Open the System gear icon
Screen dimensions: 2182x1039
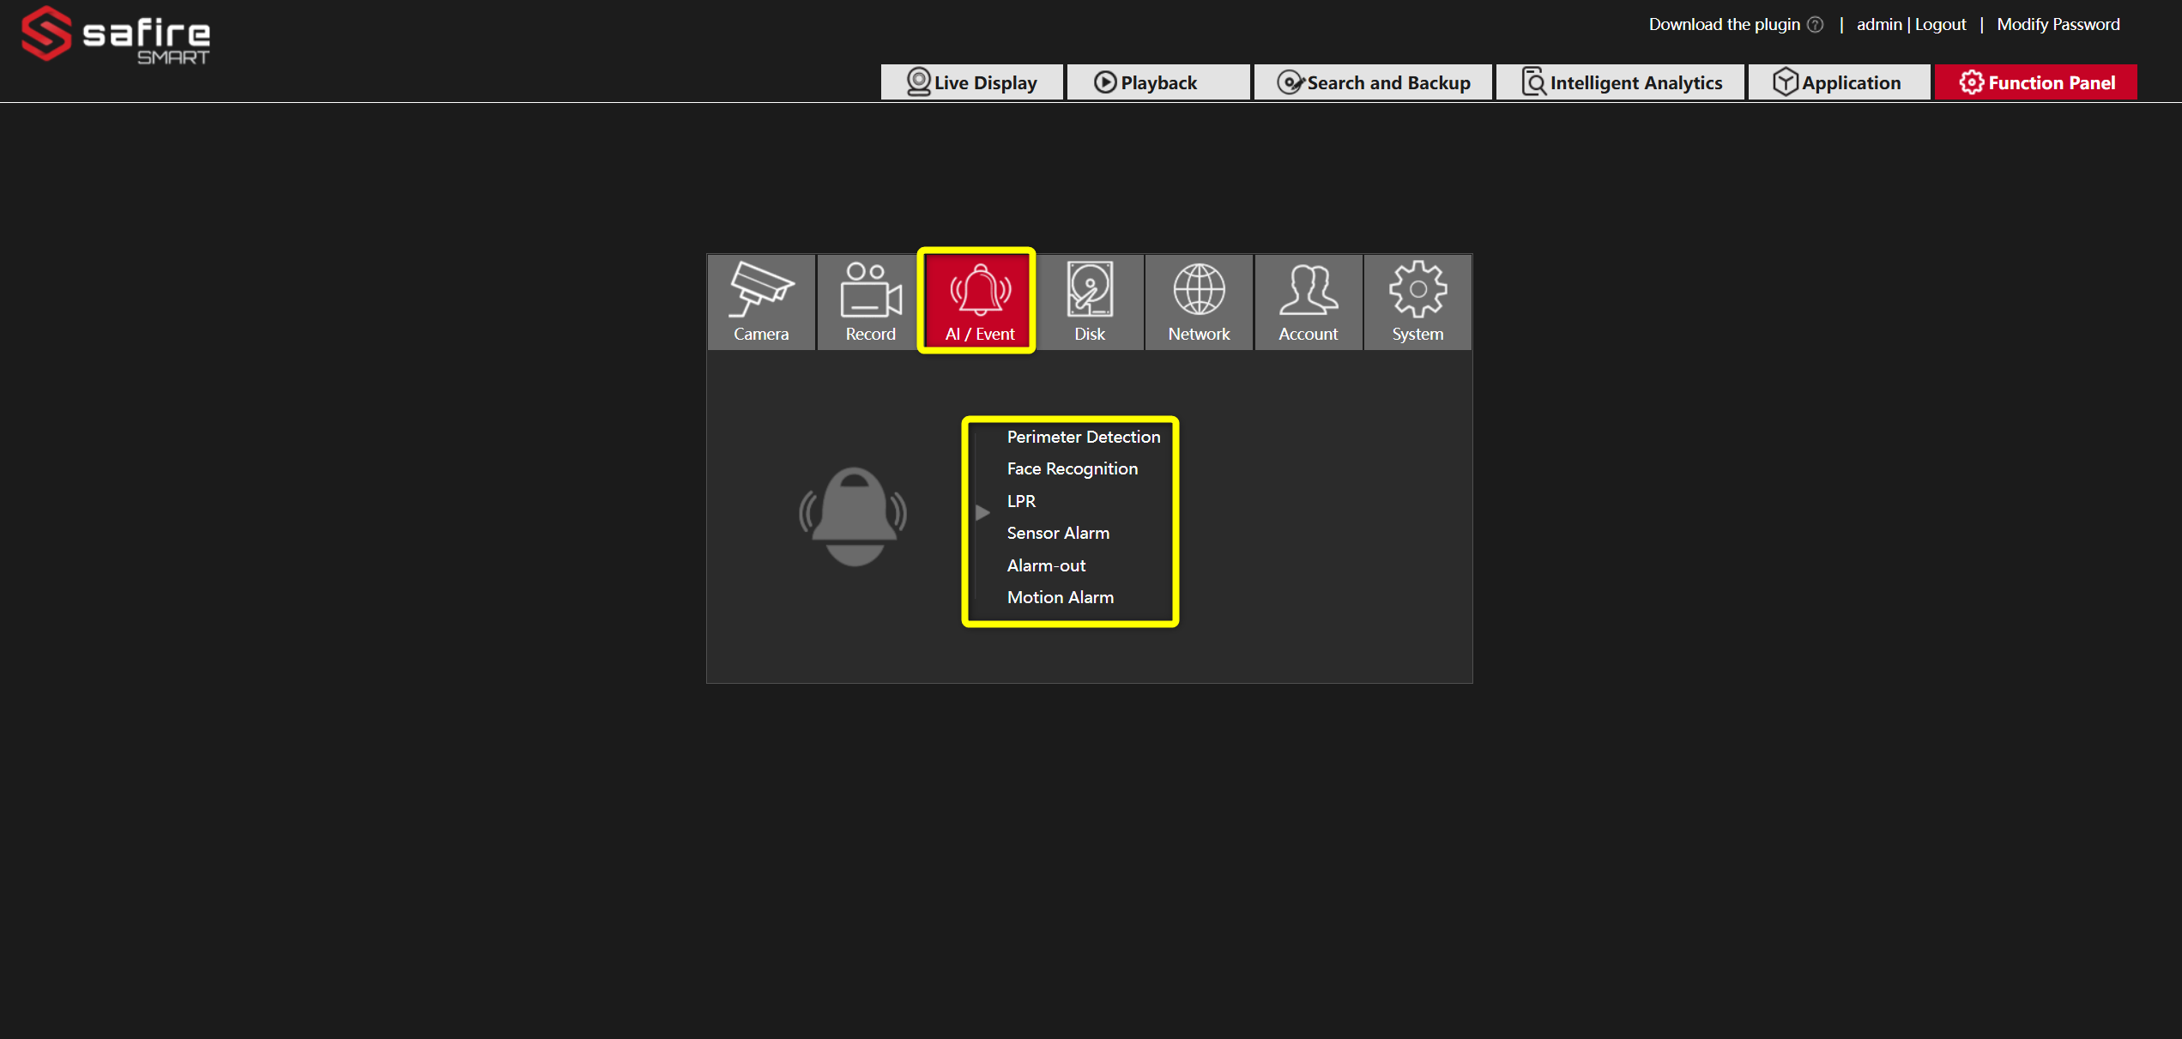[1417, 301]
